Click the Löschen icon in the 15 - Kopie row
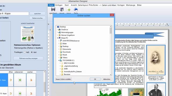 (31, 93)
